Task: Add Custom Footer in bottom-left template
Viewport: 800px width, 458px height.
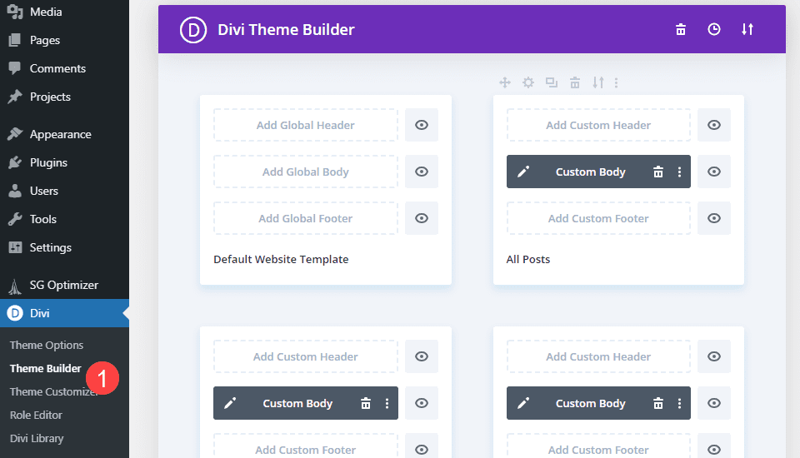Action: [306, 446]
